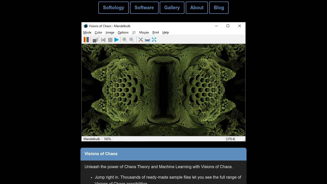Click the blue fullscreen arrows icon
Image resolution: width=327 pixels, height=184 pixels.
click(154, 40)
